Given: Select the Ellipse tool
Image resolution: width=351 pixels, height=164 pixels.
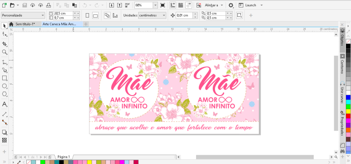Looking at the screenshot, I should pos(4,86).
